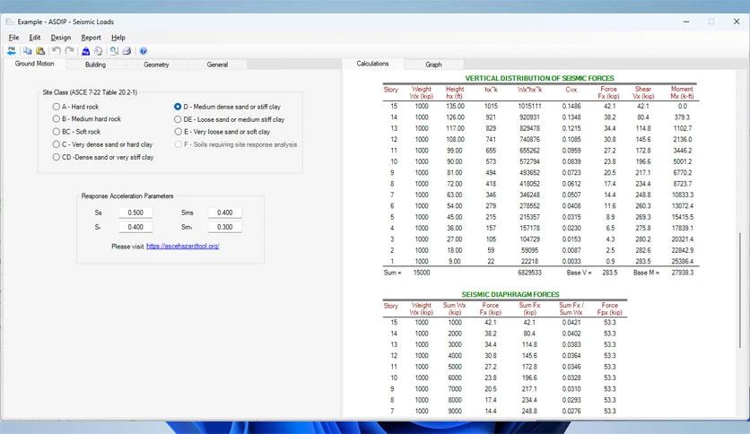Open the Design menu
Screen dimensions: 750x434
[61, 38]
